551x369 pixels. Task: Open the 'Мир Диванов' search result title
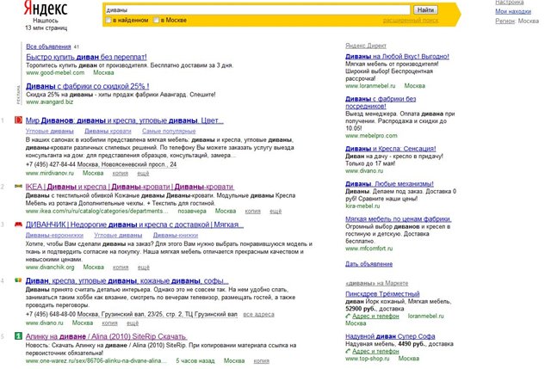pos(124,120)
